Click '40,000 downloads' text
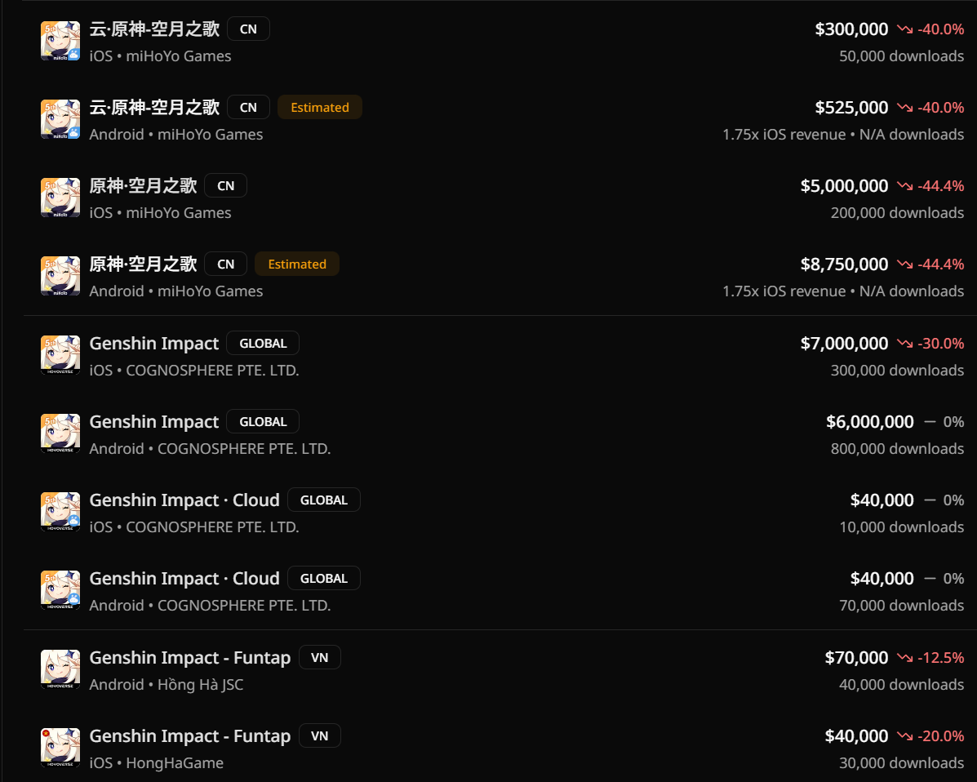 coord(902,685)
